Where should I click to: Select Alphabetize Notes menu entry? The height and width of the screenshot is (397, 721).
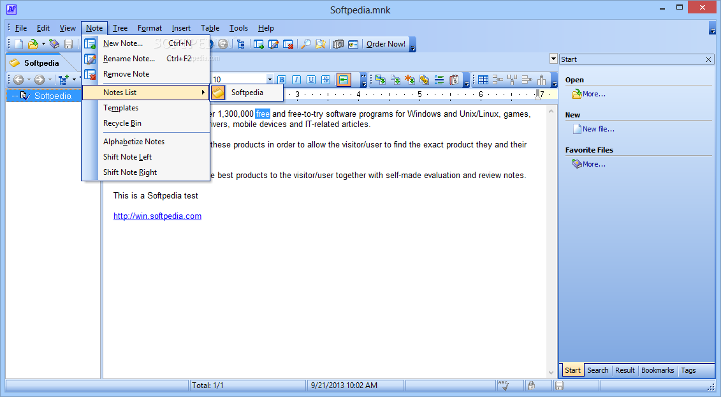[x=146, y=142]
